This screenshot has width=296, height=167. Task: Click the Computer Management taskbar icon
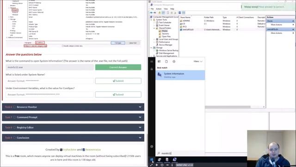pyautogui.click(x=175, y=160)
